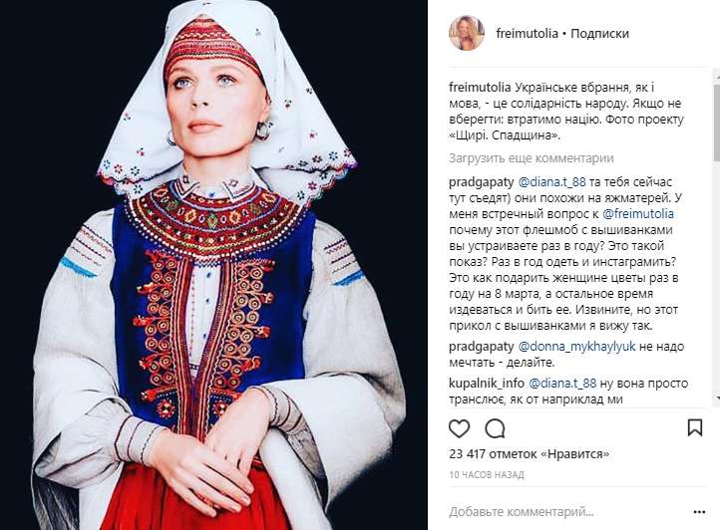Open freimutolia profile avatar
The width and height of the screenshot is (720, 530).
point(467,33)
